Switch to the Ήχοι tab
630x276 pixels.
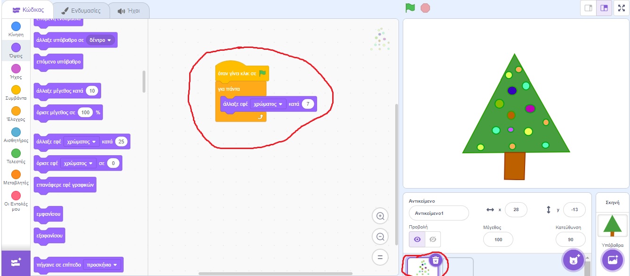129,10
